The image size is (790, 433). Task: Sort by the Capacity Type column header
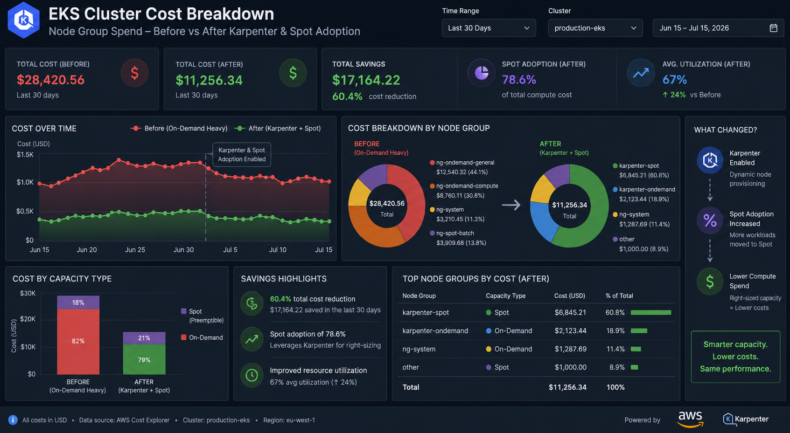pyautogui.click(x=506, y=296)
